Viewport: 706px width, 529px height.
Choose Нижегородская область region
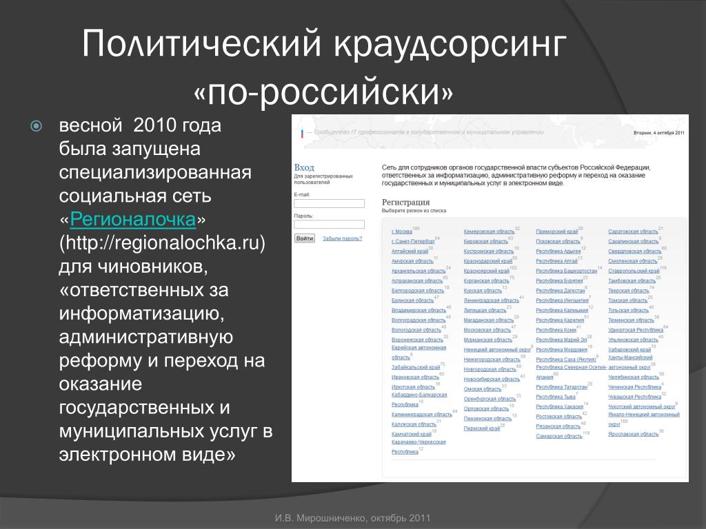(x=492, y=360)
